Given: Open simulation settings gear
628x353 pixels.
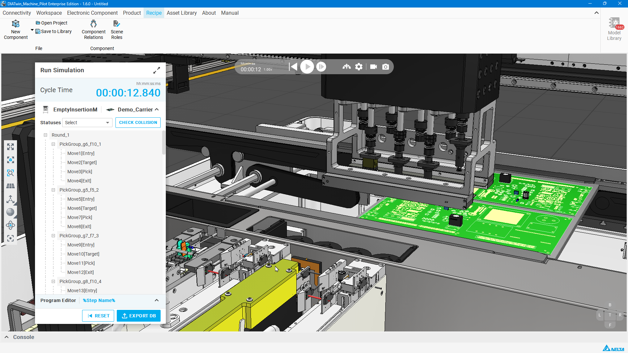Looking at the screenshot, I should pos(359,67).
